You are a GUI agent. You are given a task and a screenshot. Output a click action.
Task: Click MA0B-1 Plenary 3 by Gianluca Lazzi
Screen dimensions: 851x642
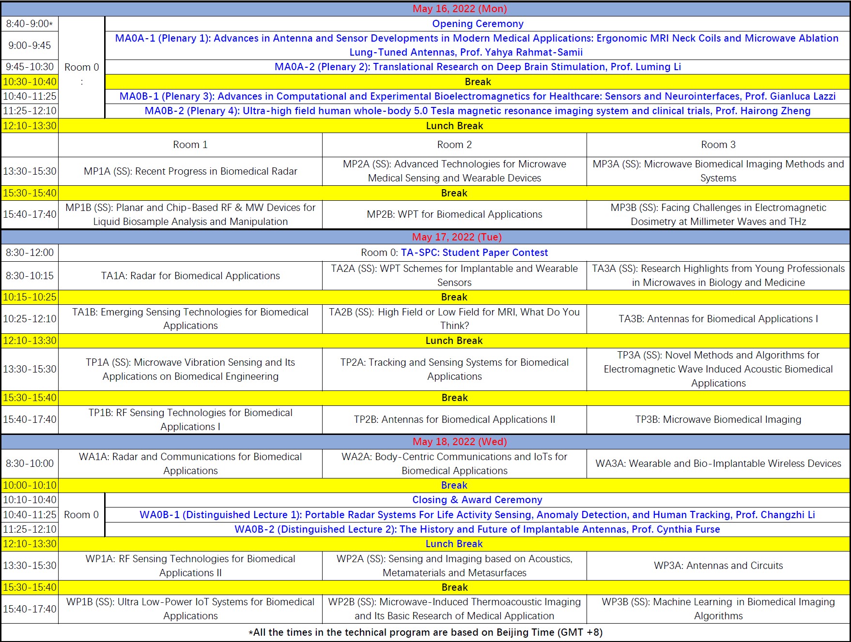pos(478,96)
